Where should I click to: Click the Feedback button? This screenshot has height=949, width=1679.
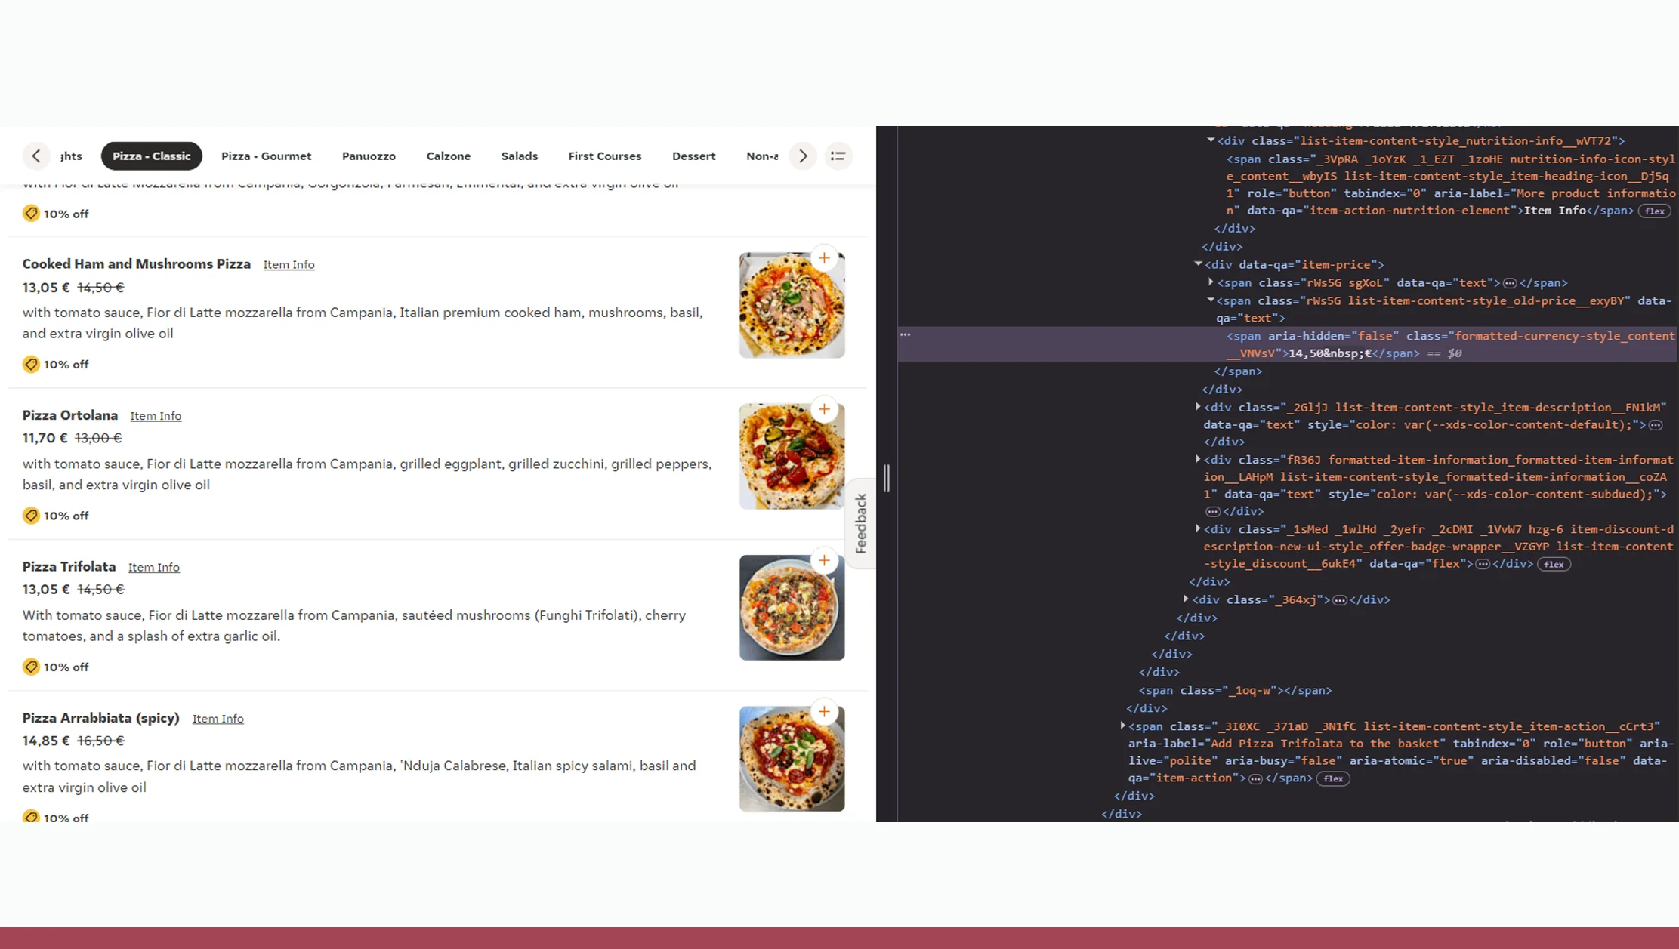click(x=860, y=521)
